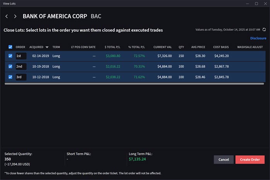Sort by the $ Total P/L column
This screenshot has width=270, height=180.
[112, 47]
